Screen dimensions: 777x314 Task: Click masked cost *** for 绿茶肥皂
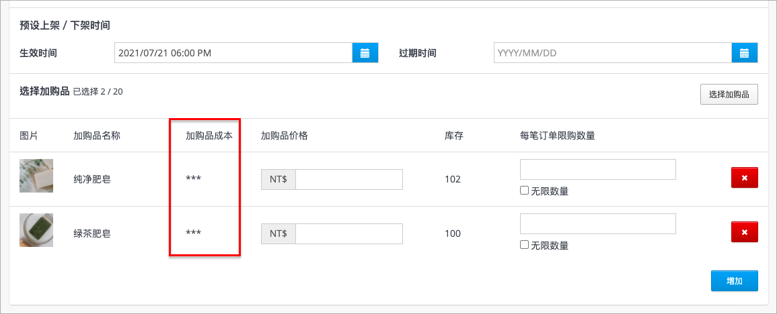(x=193, y=233)
